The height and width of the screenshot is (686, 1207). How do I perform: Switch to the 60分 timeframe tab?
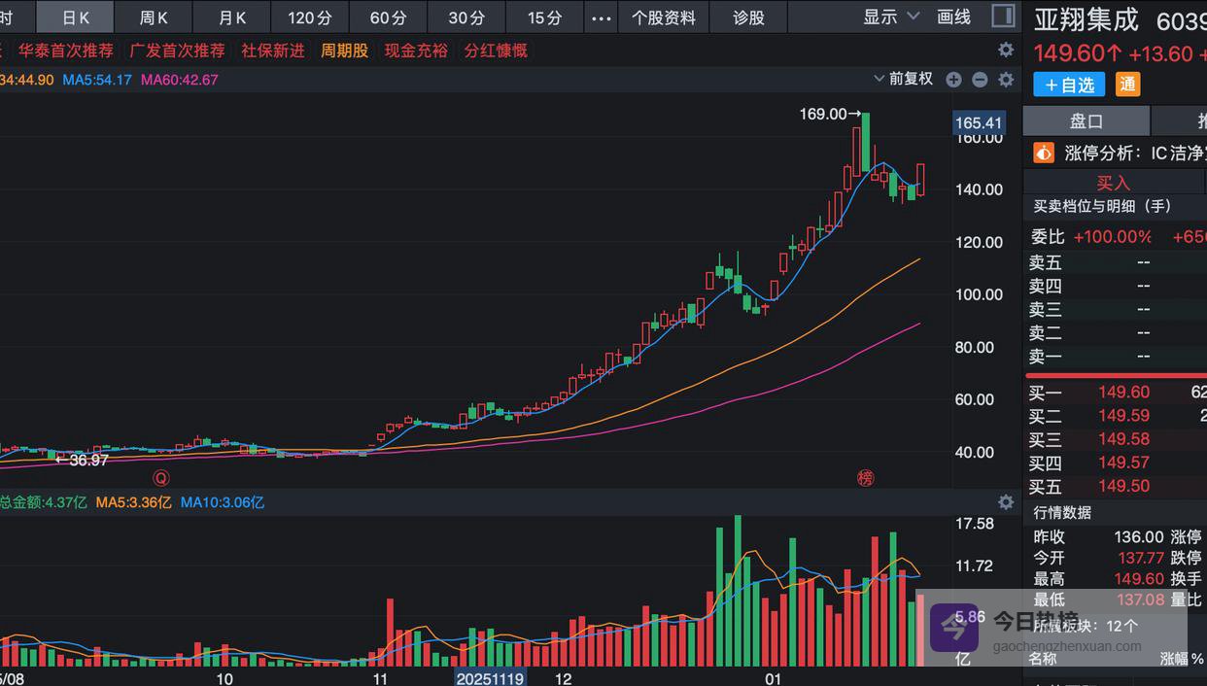pos(388,17)
